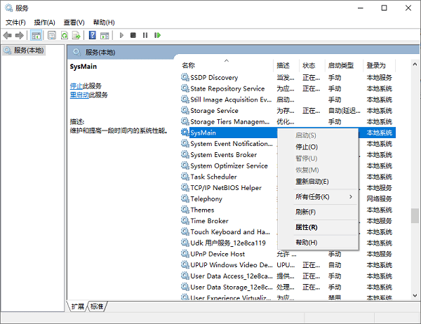Viewport: 421px width, 324px height.
Task: Choose 停止(O) in the context menu
Action: coord(307,147)
